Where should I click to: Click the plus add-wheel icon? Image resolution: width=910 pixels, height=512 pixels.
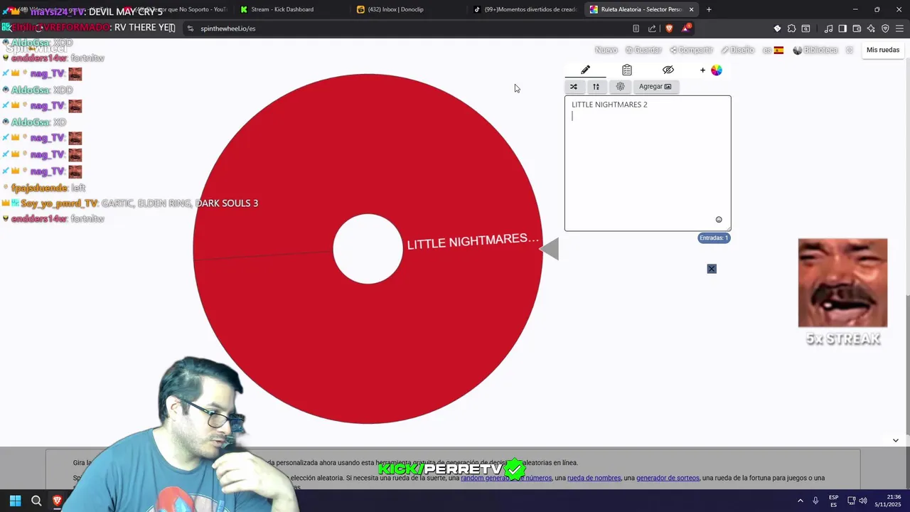pyautogui.click(x=702, y=70)
